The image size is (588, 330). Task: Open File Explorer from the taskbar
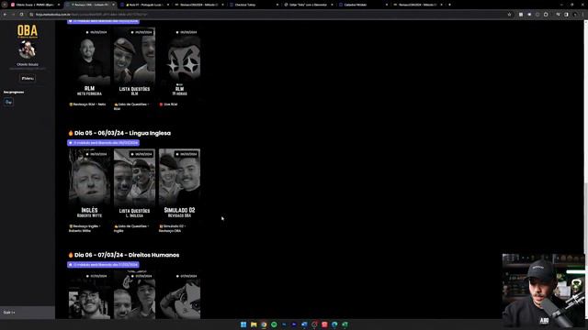pos(254,324)
